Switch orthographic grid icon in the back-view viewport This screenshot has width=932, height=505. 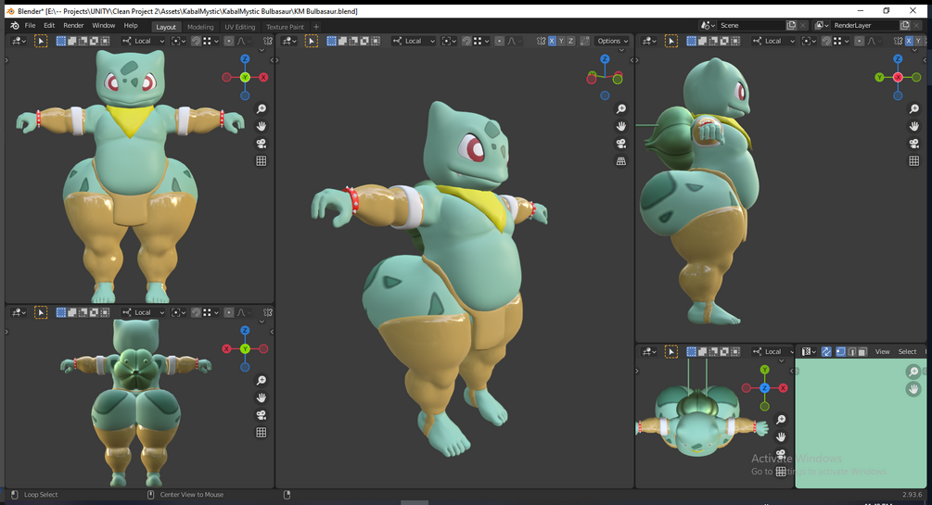(x=261, y=432)
